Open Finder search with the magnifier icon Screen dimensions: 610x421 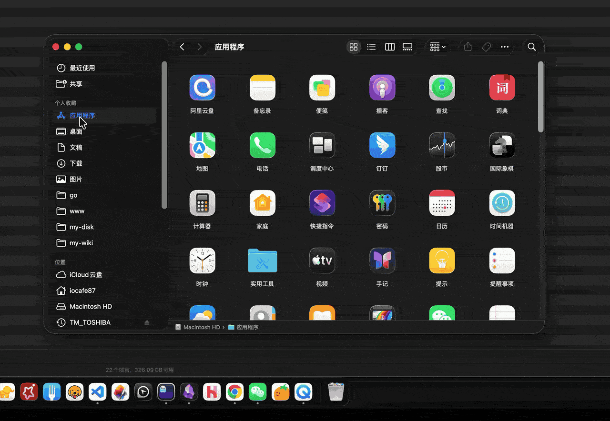(x=532, y=47)
